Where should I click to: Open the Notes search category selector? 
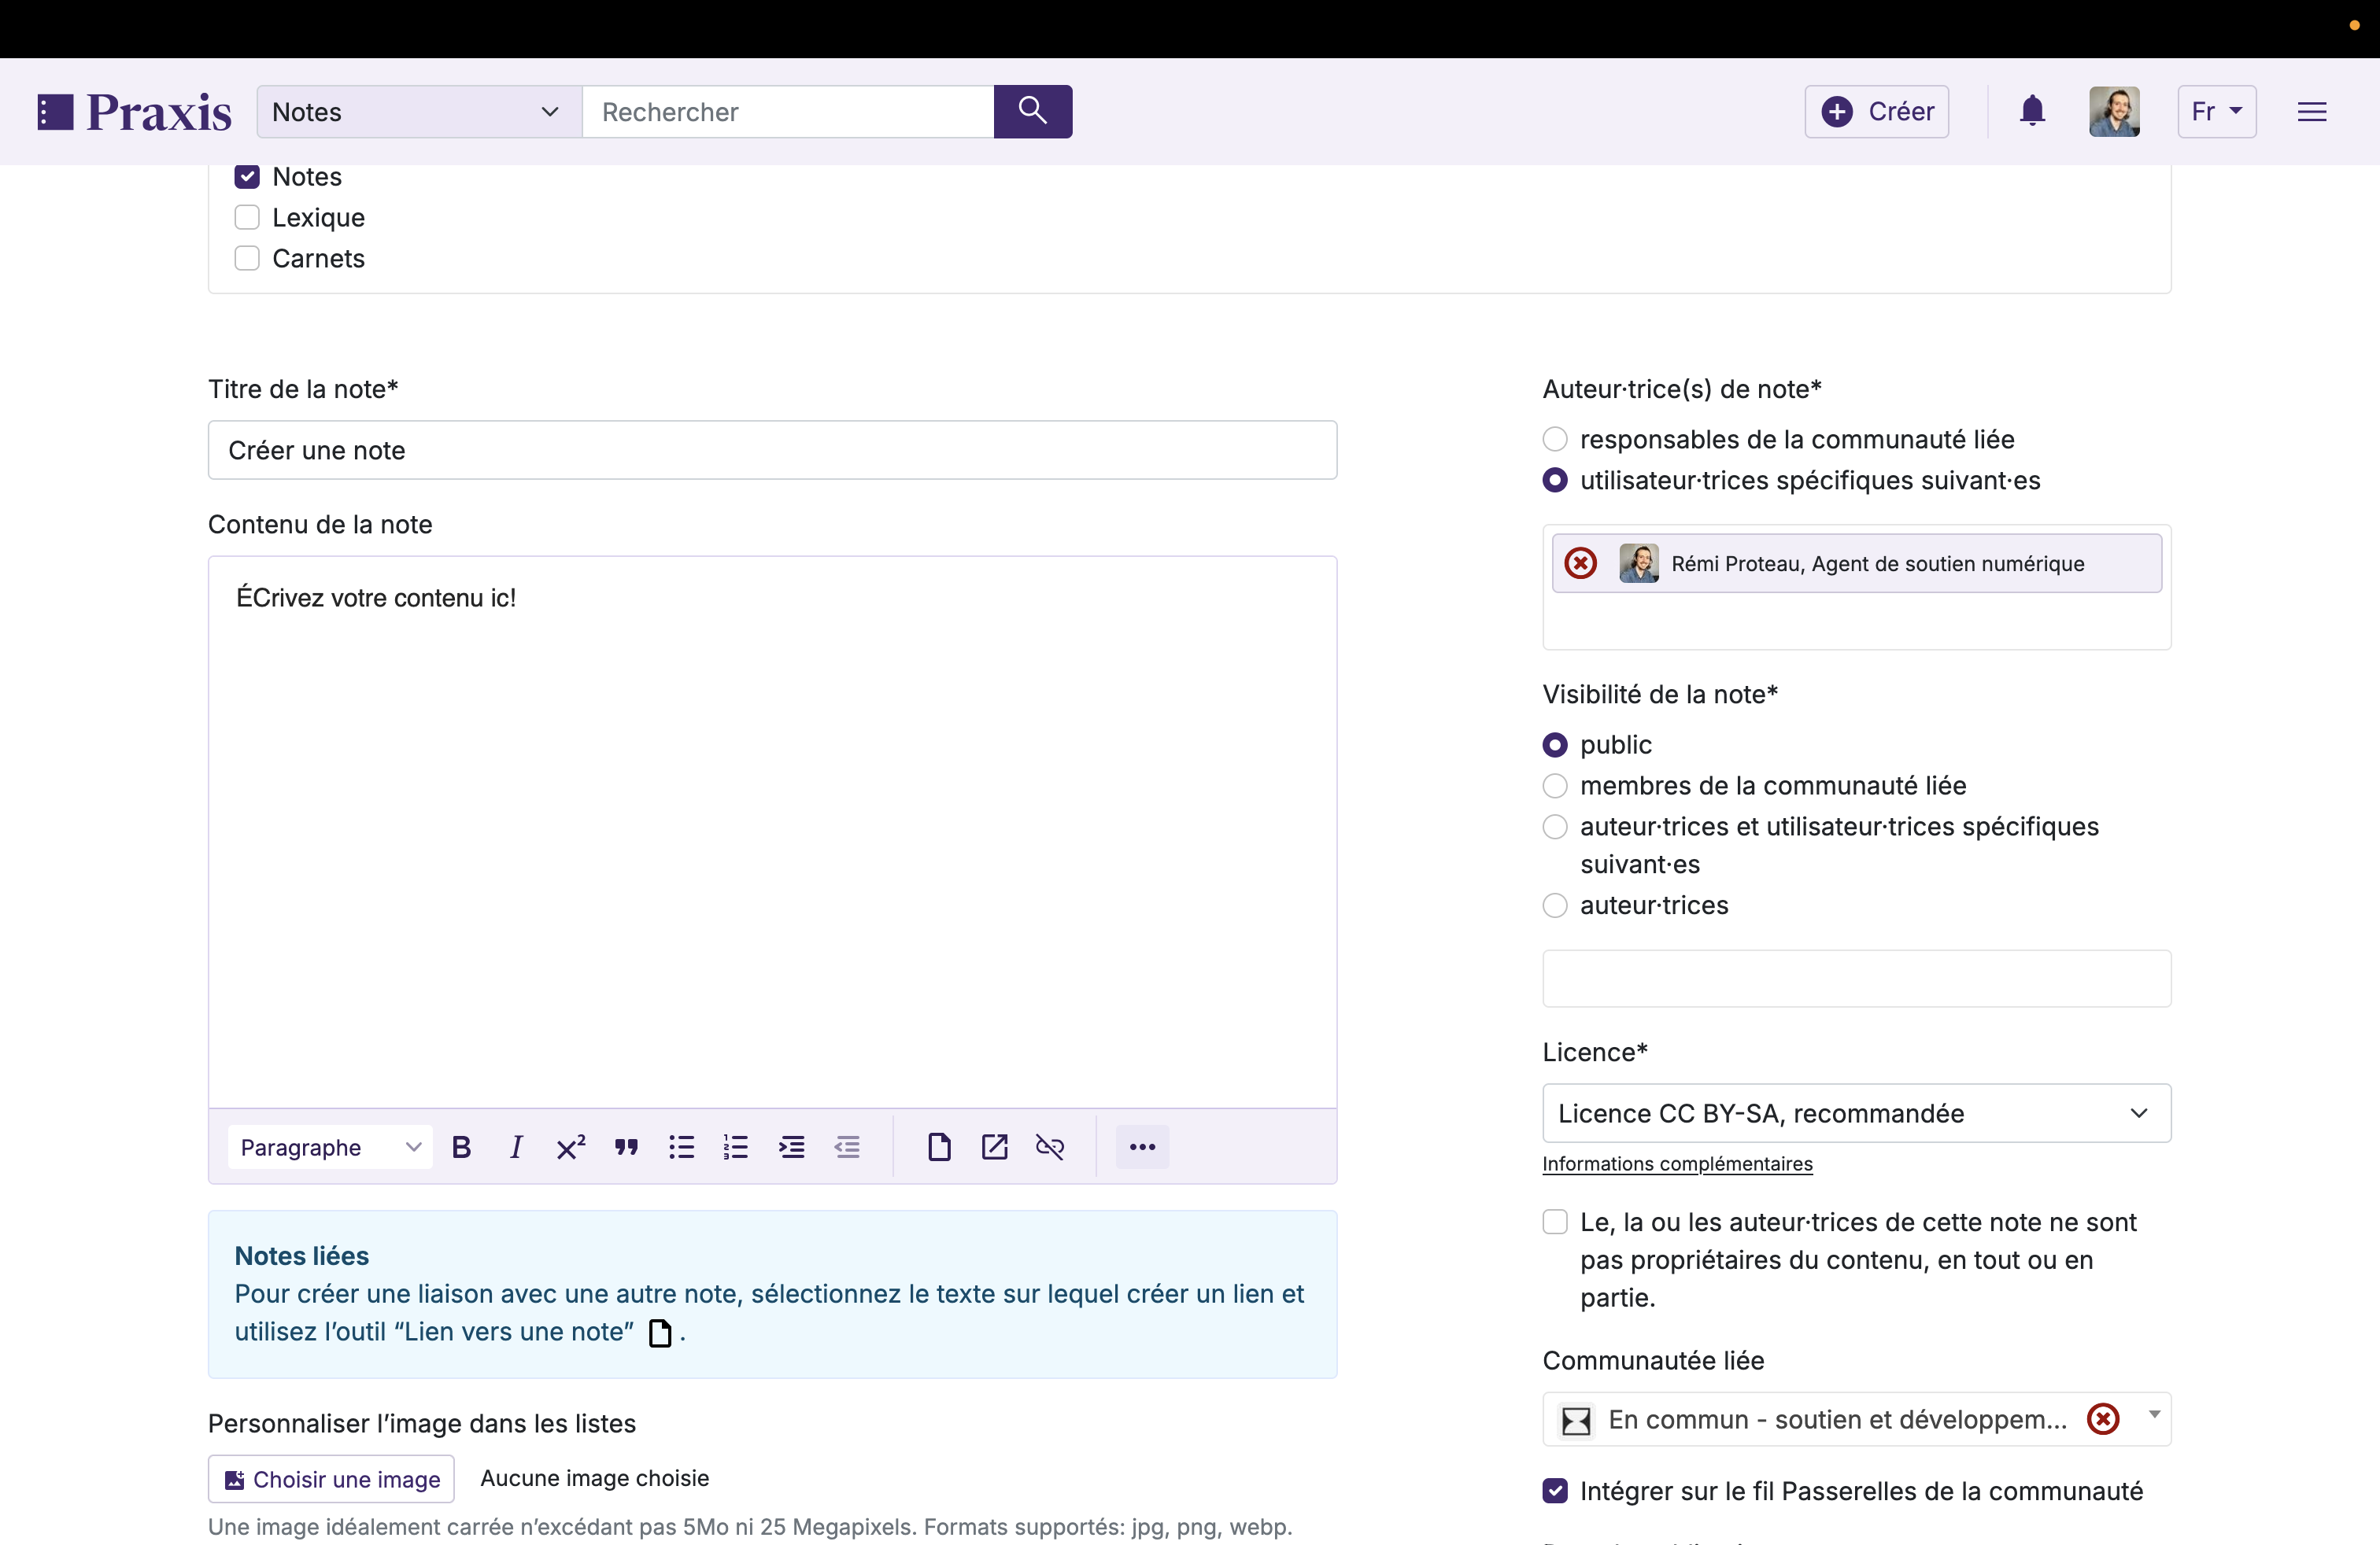(419, 111)
